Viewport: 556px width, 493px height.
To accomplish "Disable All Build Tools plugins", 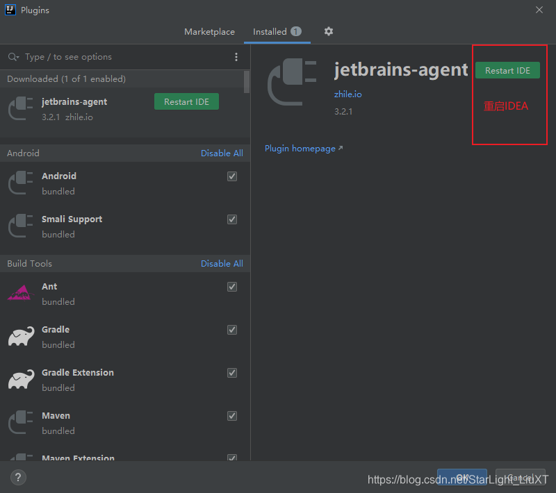I will (x=222, y=264).
